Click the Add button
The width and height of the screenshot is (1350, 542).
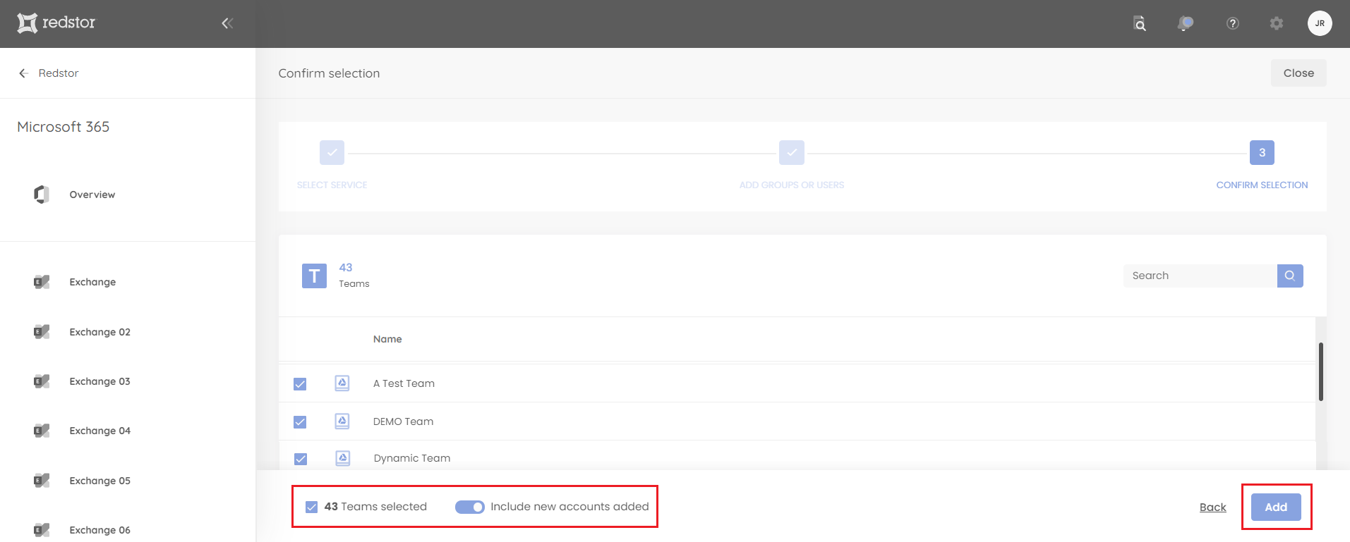[x=1276, y=507]
